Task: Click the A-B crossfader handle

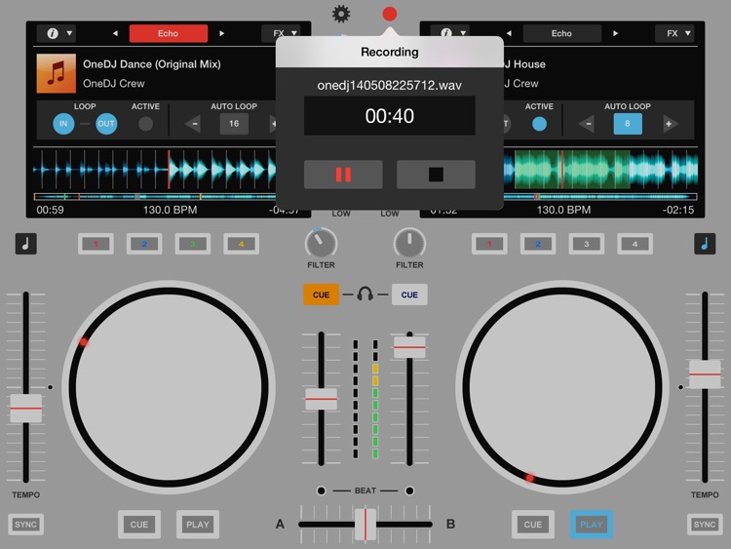Action: point(365,525)
